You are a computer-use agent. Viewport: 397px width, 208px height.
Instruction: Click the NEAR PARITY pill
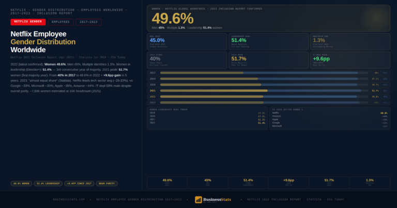click(107, 184)
